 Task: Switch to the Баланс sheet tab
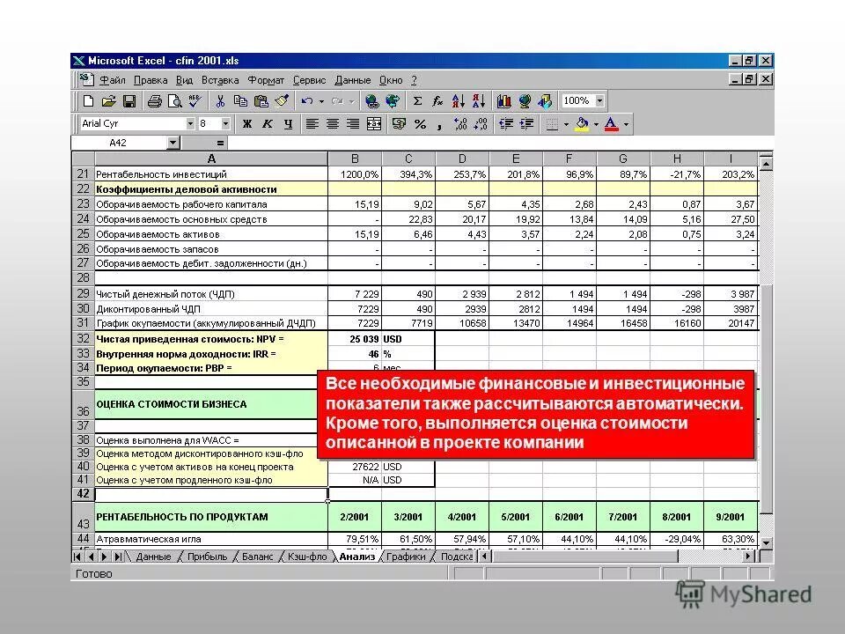coord(257,557)
